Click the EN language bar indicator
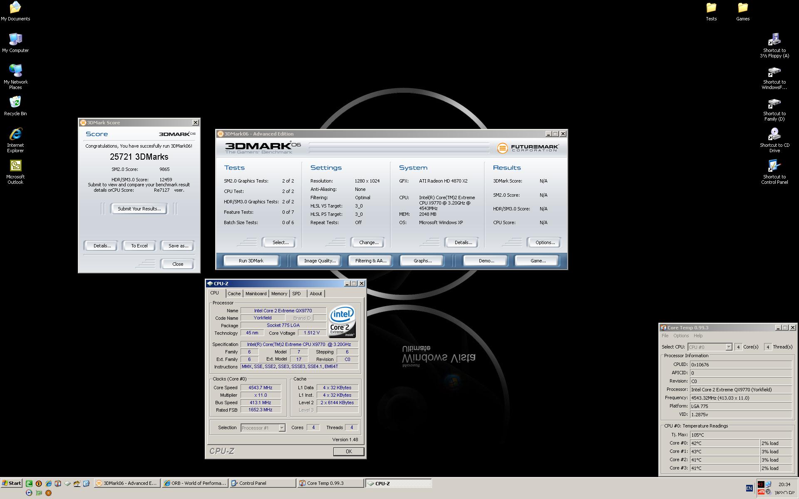 point(749,488)
